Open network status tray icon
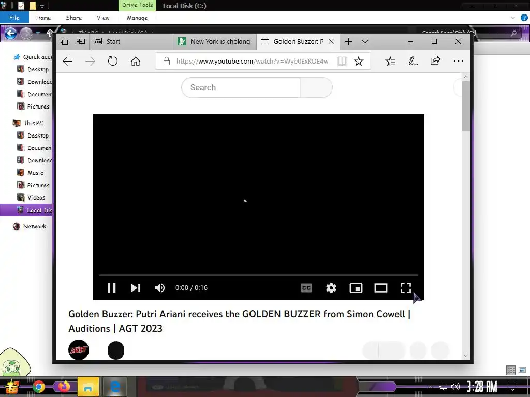 click(x=443, y=387)
